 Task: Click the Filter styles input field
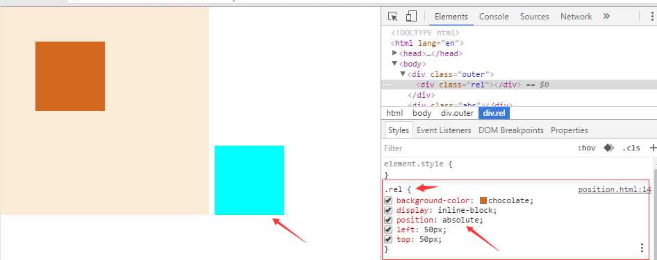[x=478, y=148]
